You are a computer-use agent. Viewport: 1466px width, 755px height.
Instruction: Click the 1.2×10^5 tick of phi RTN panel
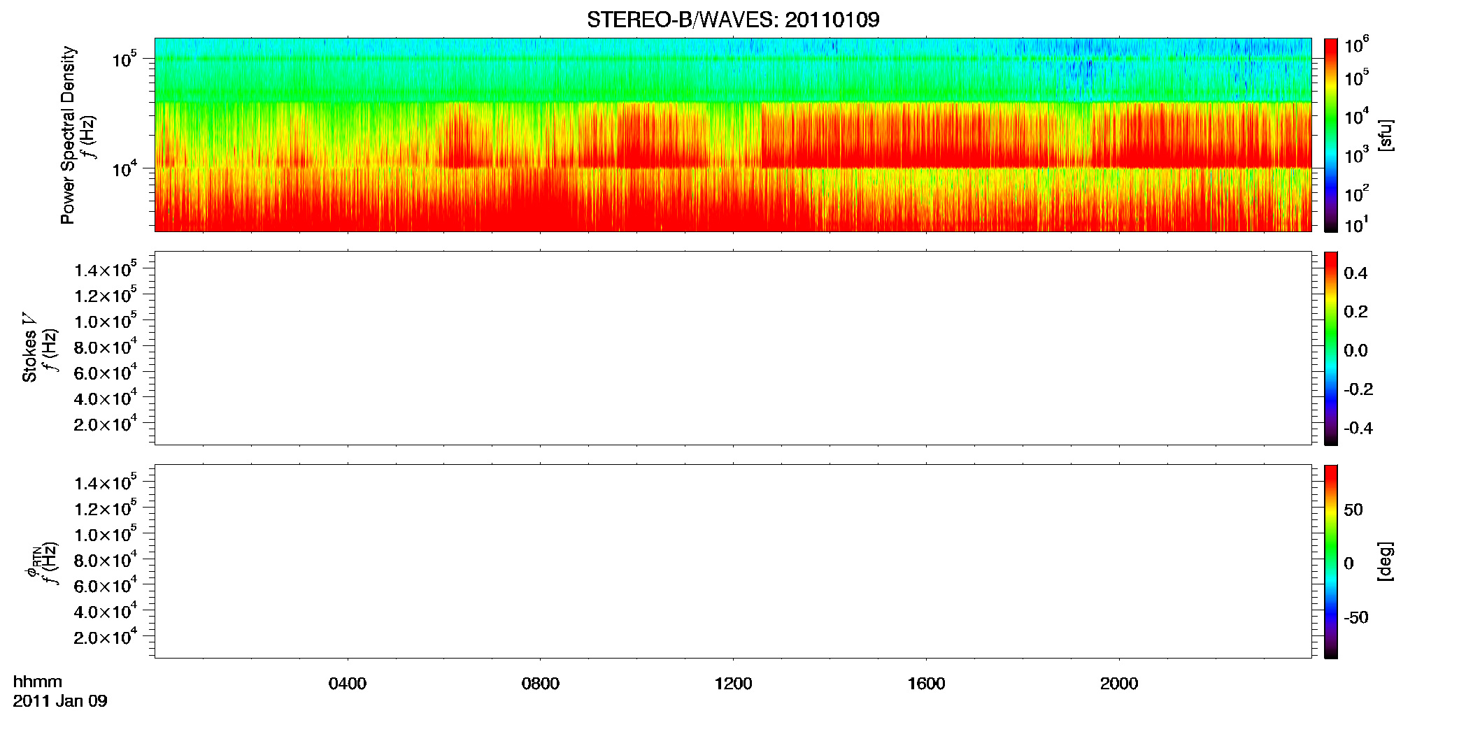pos(106,508)
